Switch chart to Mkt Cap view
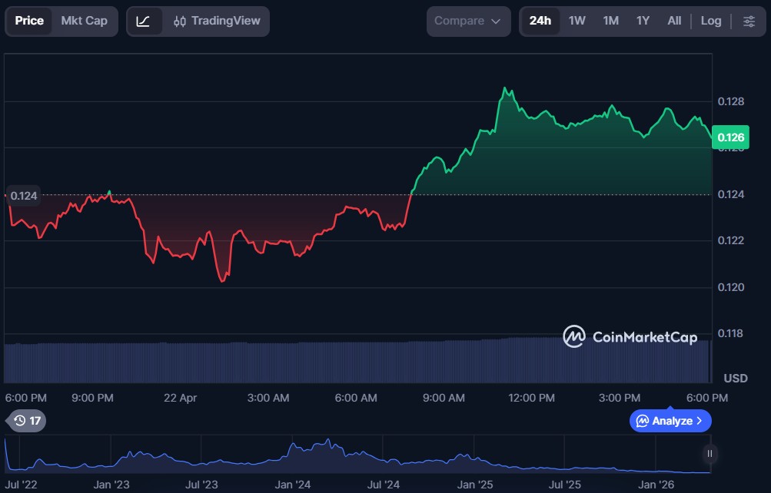The image size is (771, 493). 85,22
